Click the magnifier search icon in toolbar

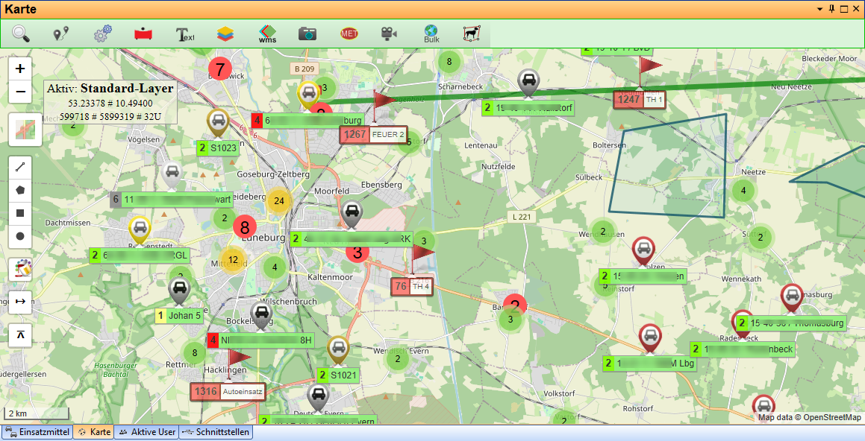coord(21,34)
